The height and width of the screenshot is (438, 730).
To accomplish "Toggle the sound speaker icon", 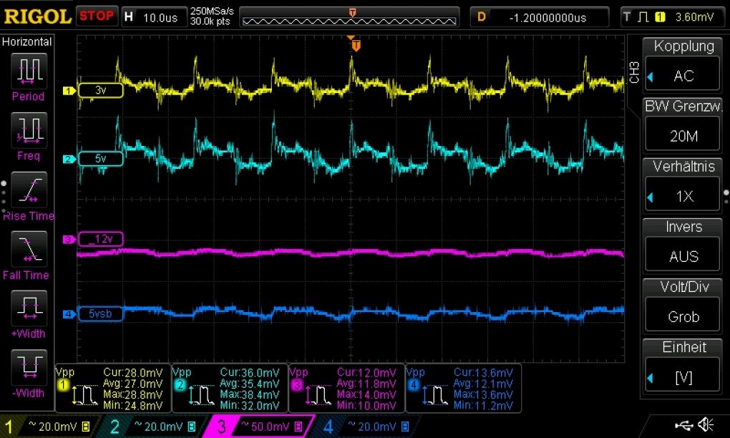I will (706, 424).
